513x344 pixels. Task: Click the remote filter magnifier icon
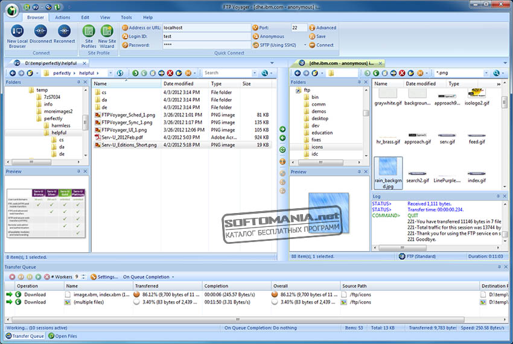pyautogui.click(x=496, y=73)
